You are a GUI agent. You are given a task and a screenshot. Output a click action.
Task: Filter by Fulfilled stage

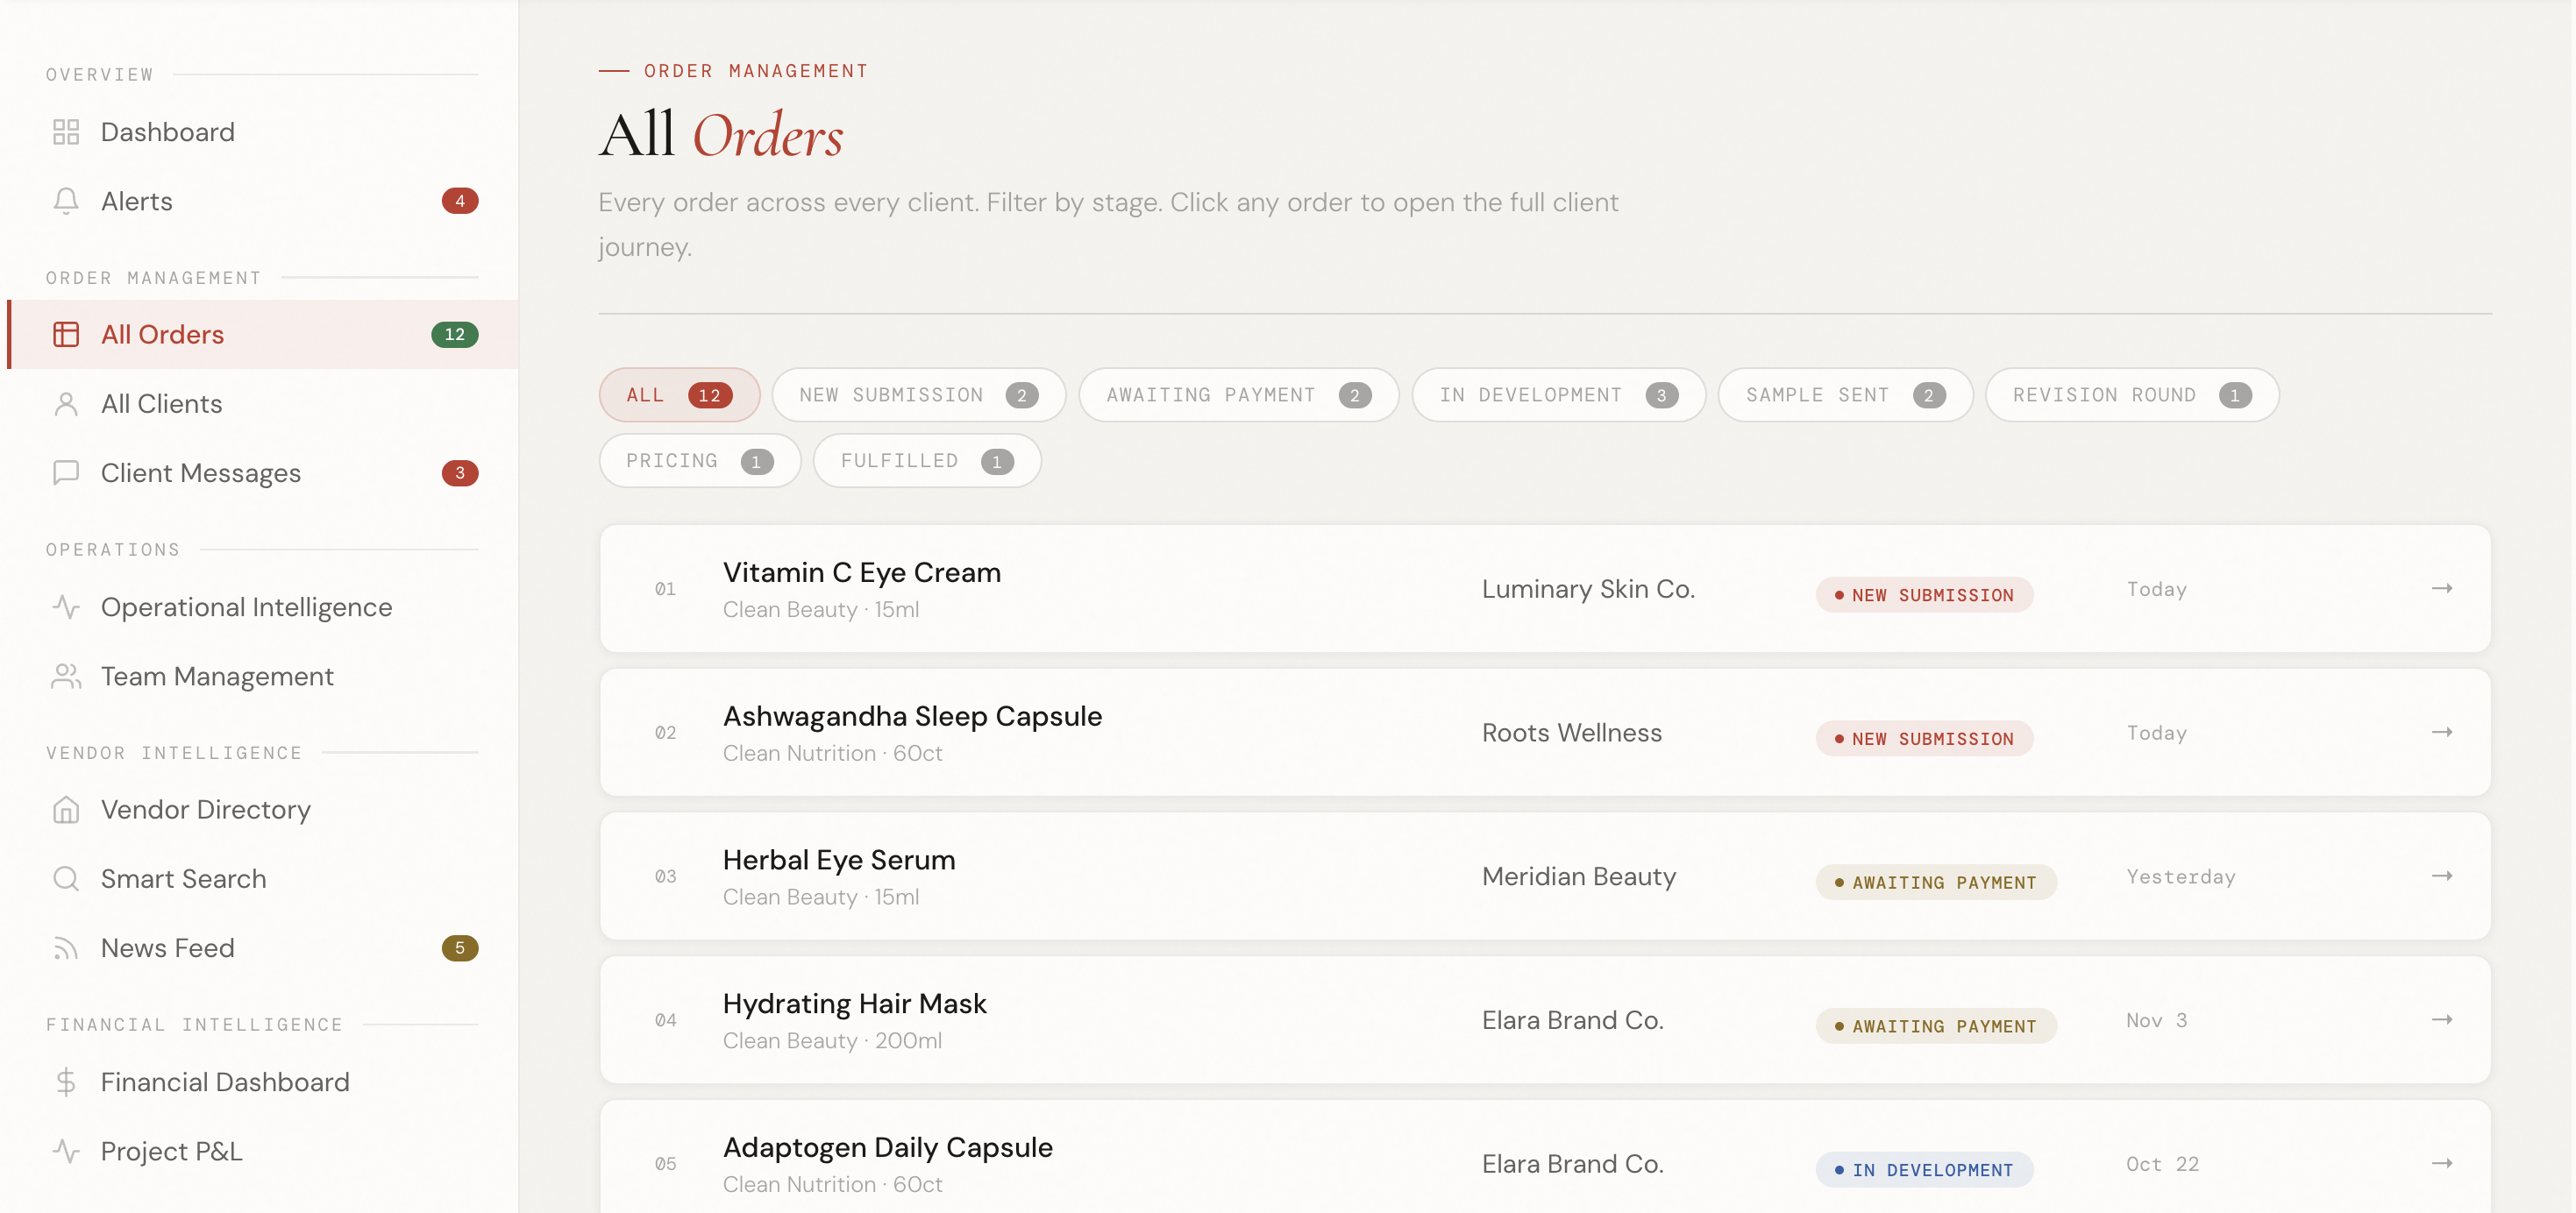[x=926, y=461]
